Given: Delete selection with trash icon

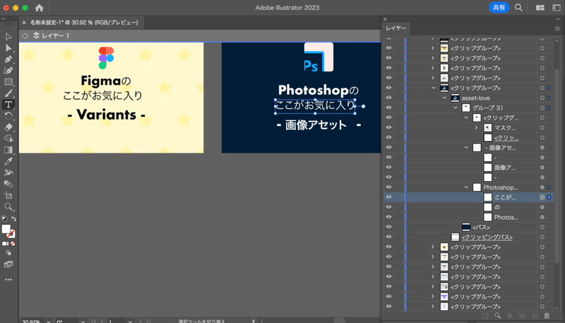Looking at the screenshot, I should point(546,315).
